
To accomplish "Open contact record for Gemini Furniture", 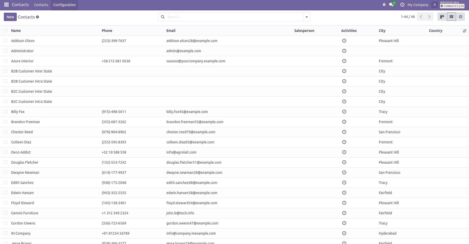I will coord(25,213).
